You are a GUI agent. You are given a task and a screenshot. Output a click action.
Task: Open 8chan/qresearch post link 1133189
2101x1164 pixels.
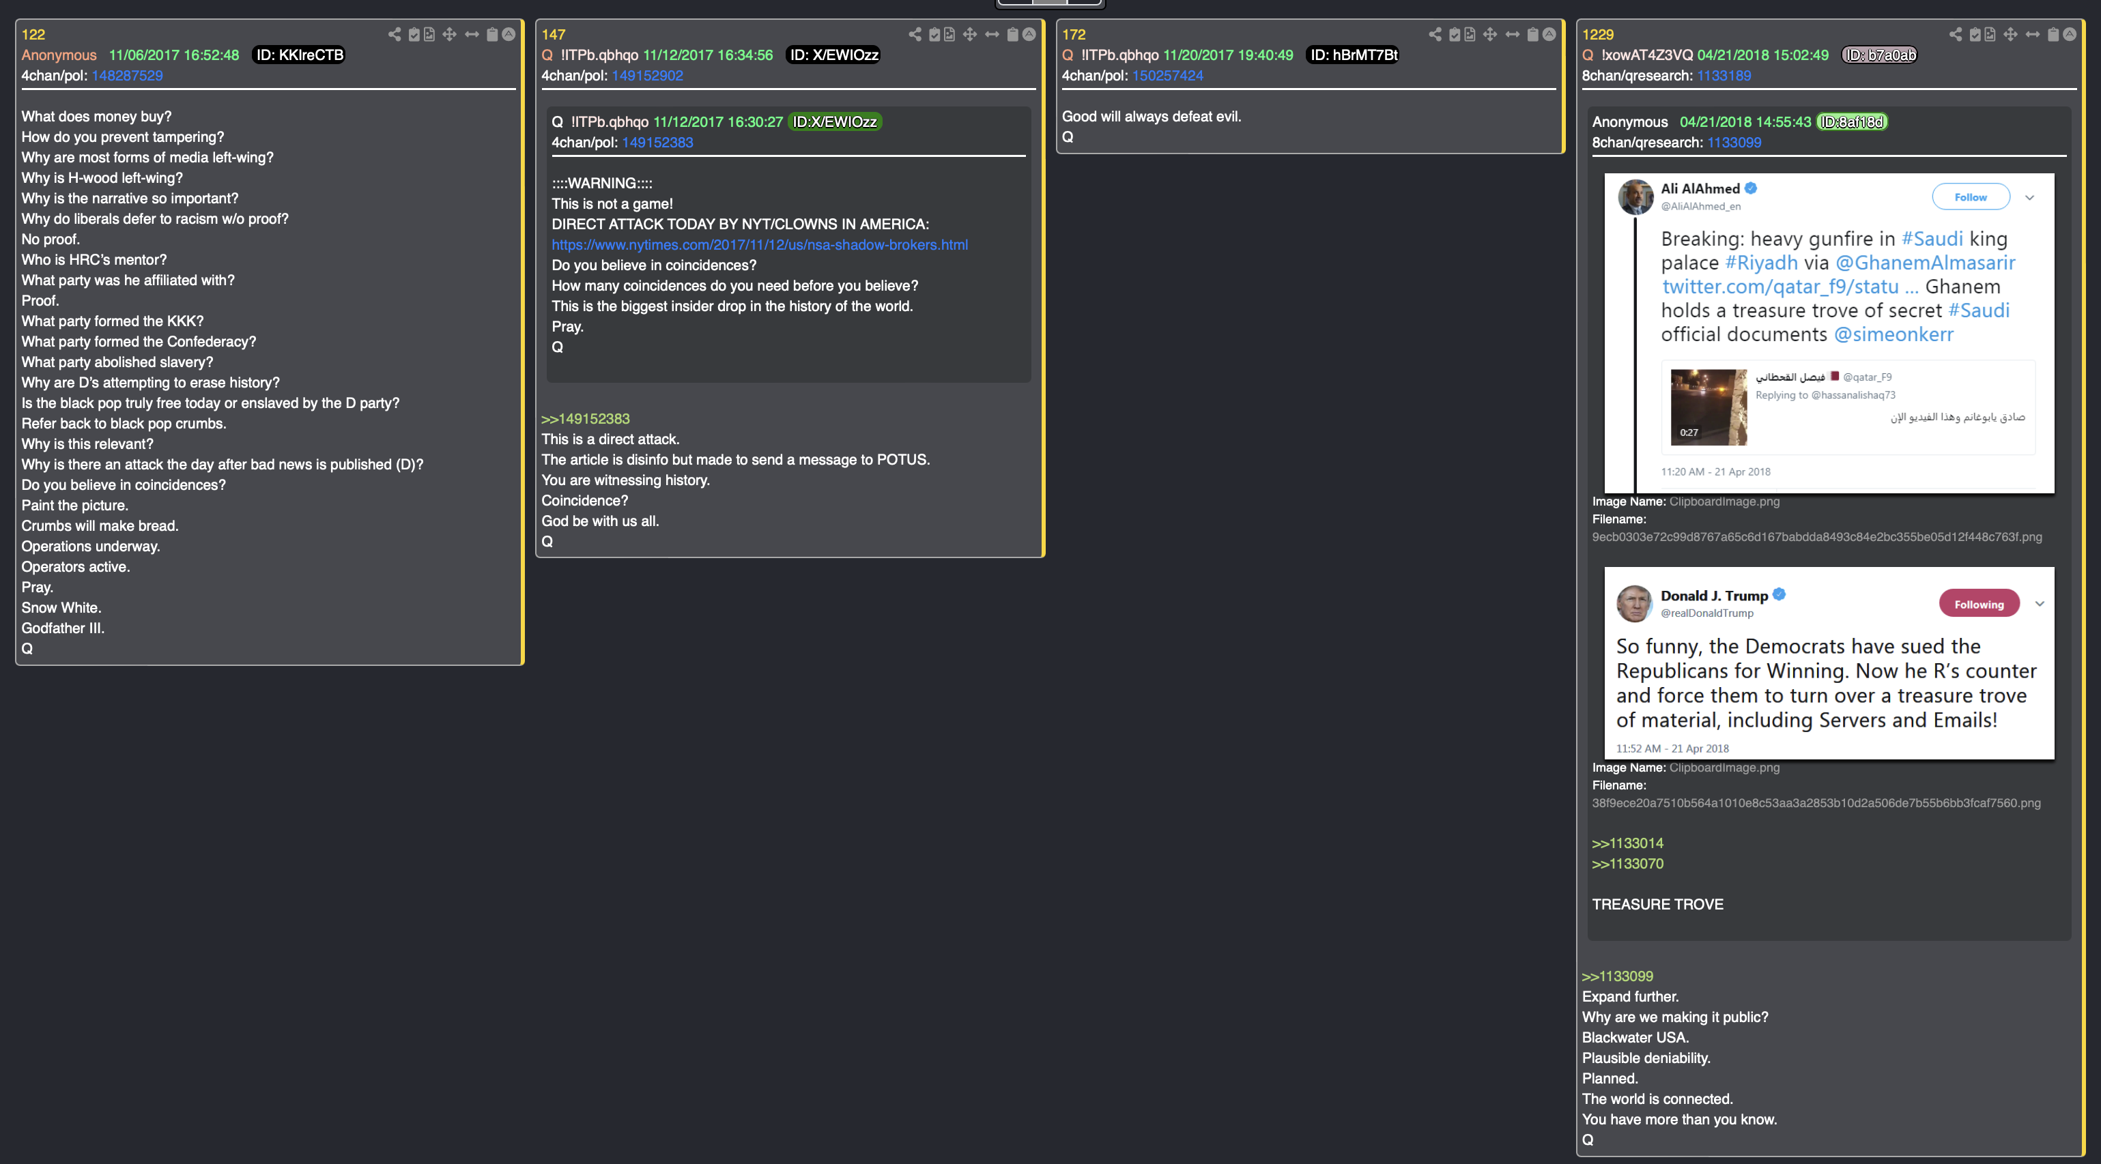1724,76
